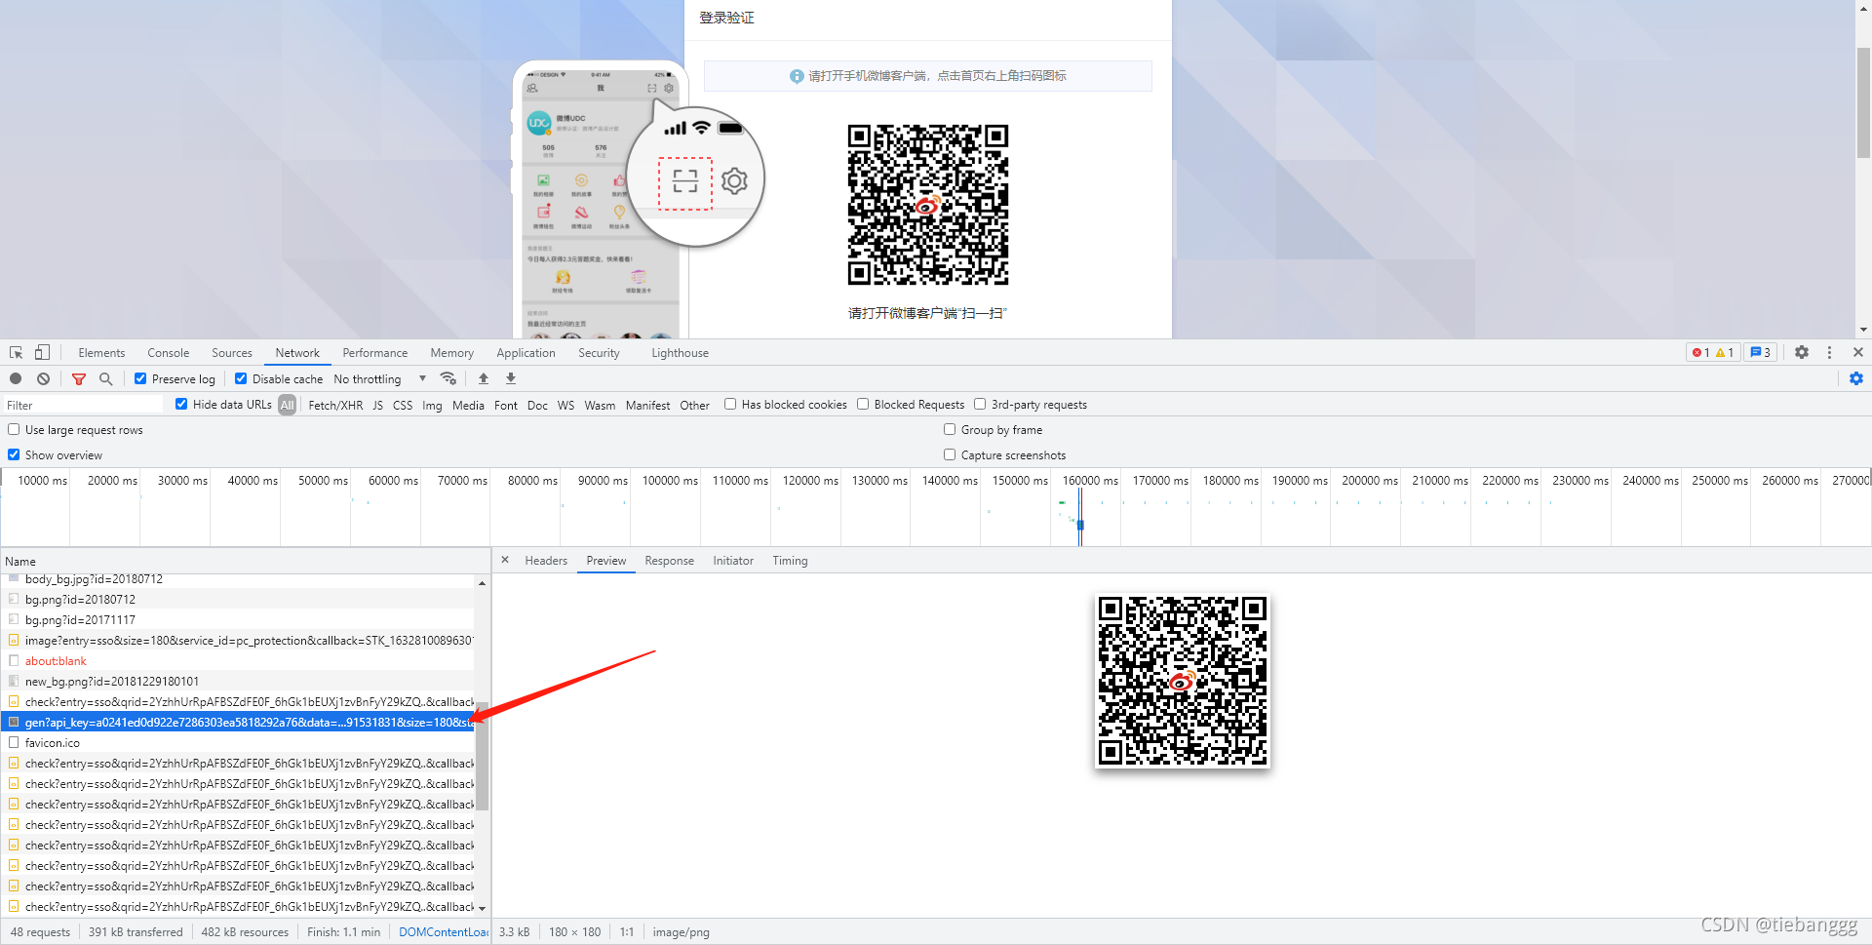Viewport: 1872px width, 945px height.
Task: Open DevTools settings gear
Action: click(x=1802, y=352)
